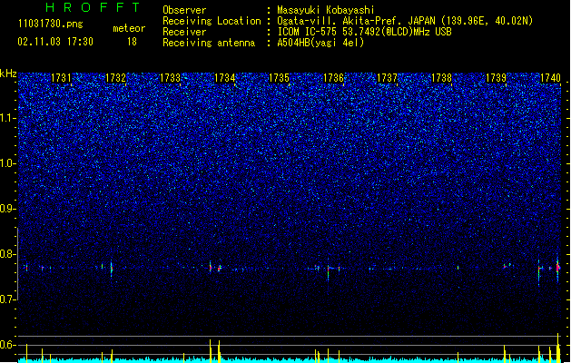Click the 0.8 frequency axis label

(8, 254)
